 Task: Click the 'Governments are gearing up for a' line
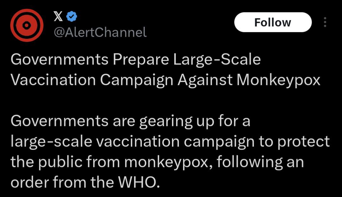tap(130, 121)
